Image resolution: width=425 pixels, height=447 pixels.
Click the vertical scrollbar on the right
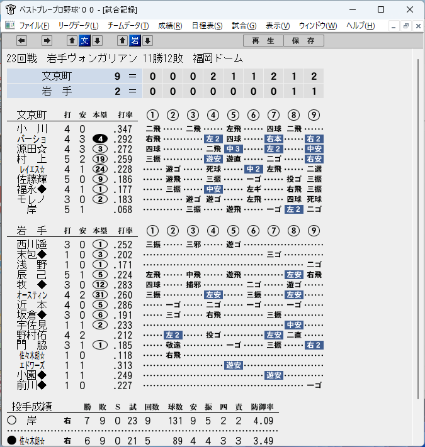coord(418,229)
